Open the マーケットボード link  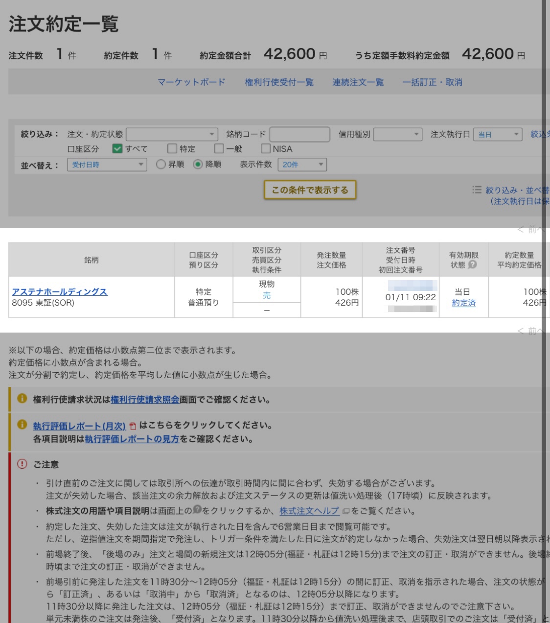(x=191, y=82)
